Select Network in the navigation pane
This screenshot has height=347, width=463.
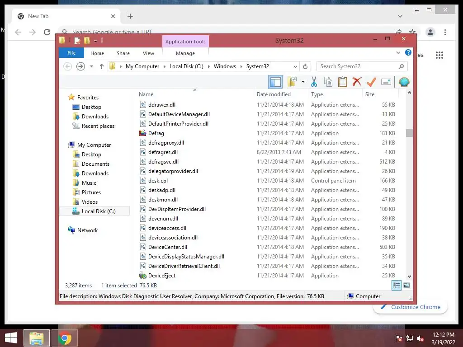(x=87, y=230)
